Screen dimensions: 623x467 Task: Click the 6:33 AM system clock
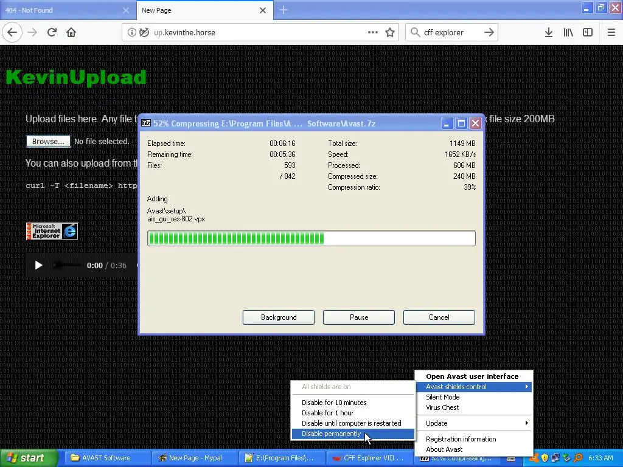[600, 458]
